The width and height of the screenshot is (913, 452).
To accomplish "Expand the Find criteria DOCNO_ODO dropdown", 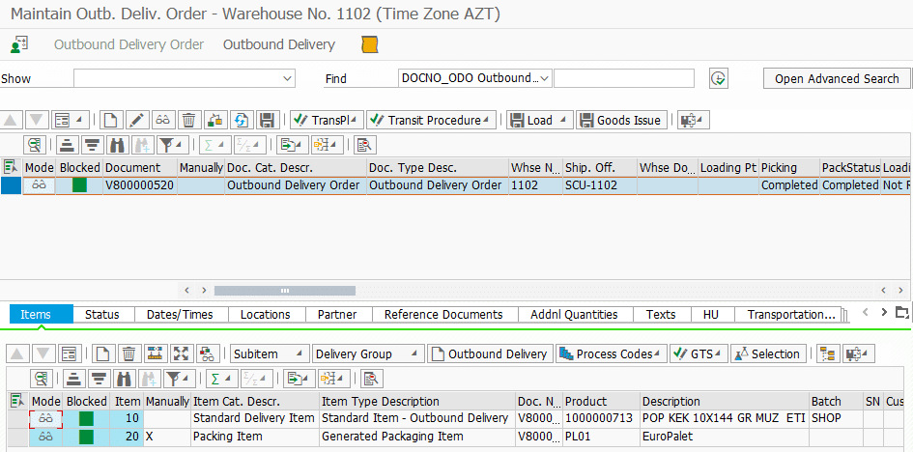I will pyautogui.click(x=545, y=78).
